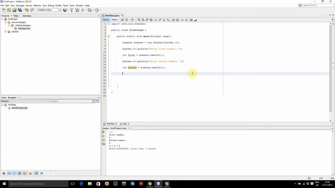This screenshot has height=188, width=335.
Task: Click the Save All toolbar icon
Action: [20, 10]
